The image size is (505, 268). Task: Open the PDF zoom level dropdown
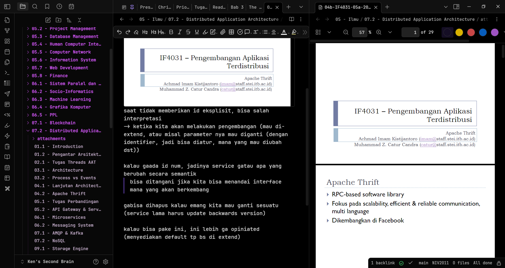pyautogui.click(x=390, y=32)
